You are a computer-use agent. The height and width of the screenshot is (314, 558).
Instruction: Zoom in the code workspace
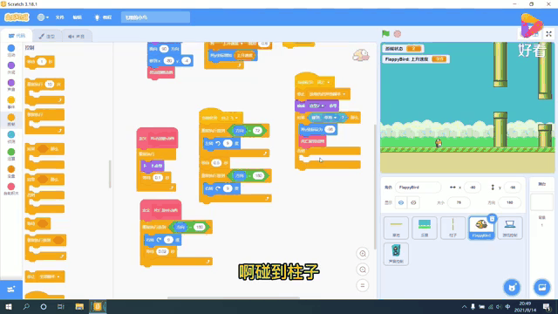(363, 254)
